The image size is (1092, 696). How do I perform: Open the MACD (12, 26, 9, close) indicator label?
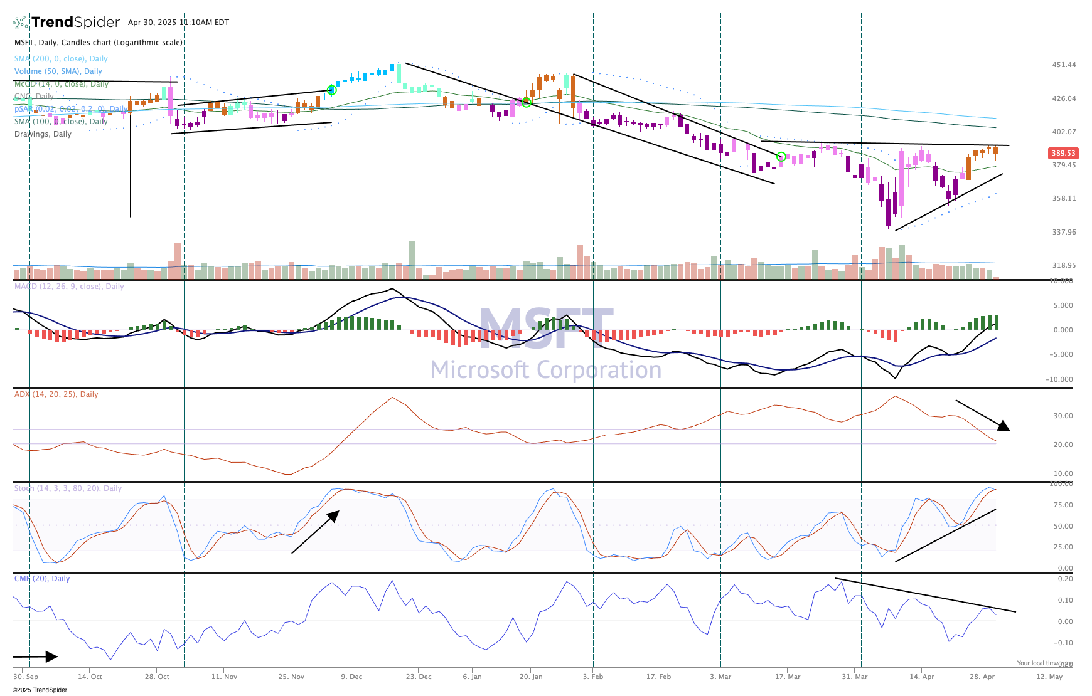(69, 287)
